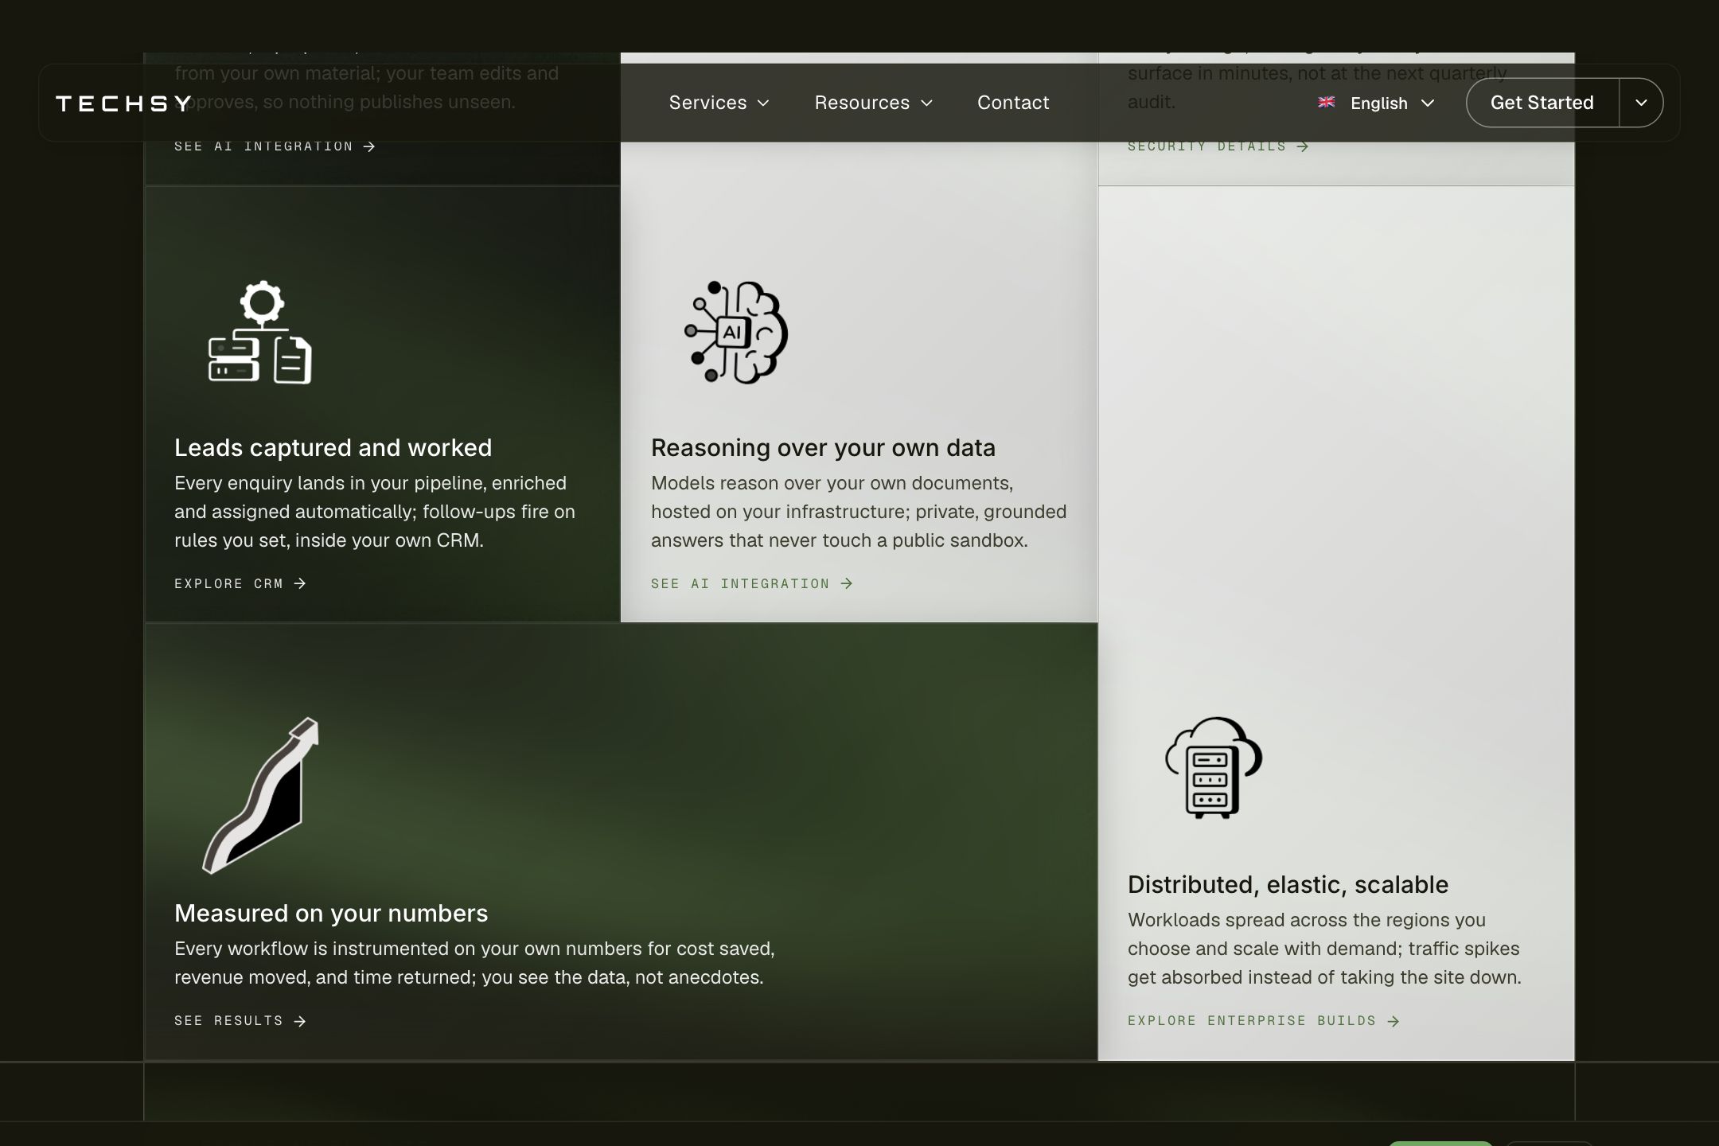Click the 'Every enquiry lands in your pipeline' paragraph
The height and width of the screenshot is (1146, 1719).
pyautogui.click(x=375, y=512)
